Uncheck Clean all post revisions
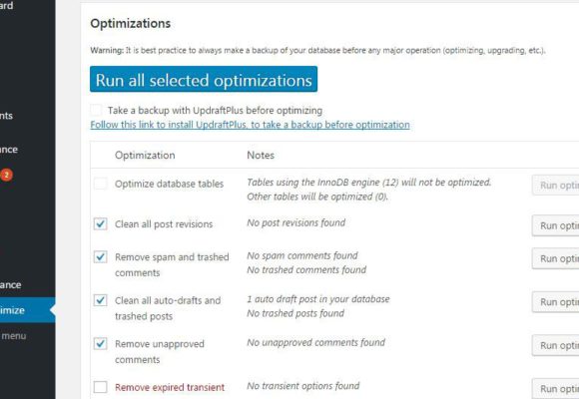The width and height of the screenshot is (579, 399). coord(101,223)
